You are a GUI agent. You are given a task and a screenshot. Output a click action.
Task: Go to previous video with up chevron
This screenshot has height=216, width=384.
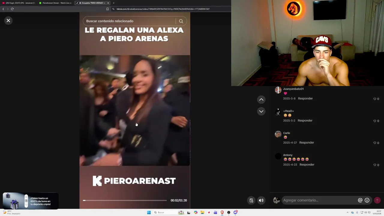pyautogui.click(x=261, y=100)
